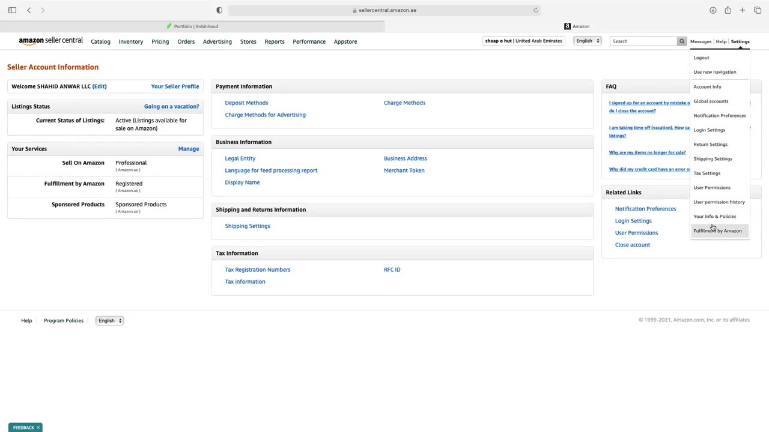
Task: Click the Close account link
Action: 632,245
